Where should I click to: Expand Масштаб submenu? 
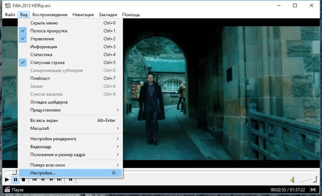click(x=70, y=128)
